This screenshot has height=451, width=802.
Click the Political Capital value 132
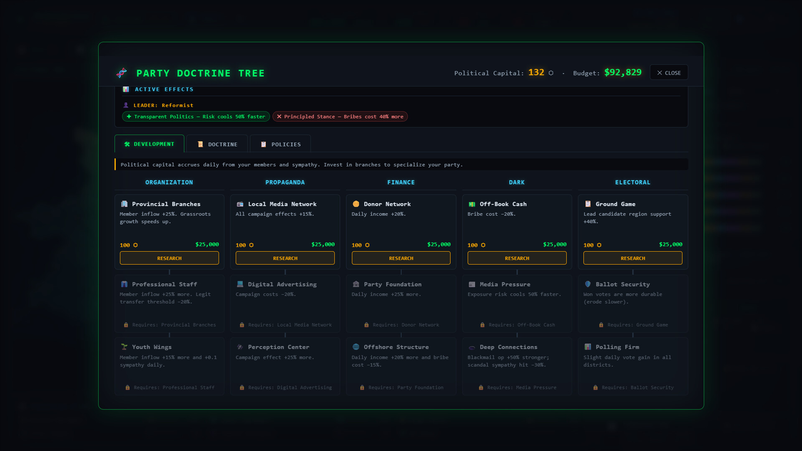pos(536,73)
